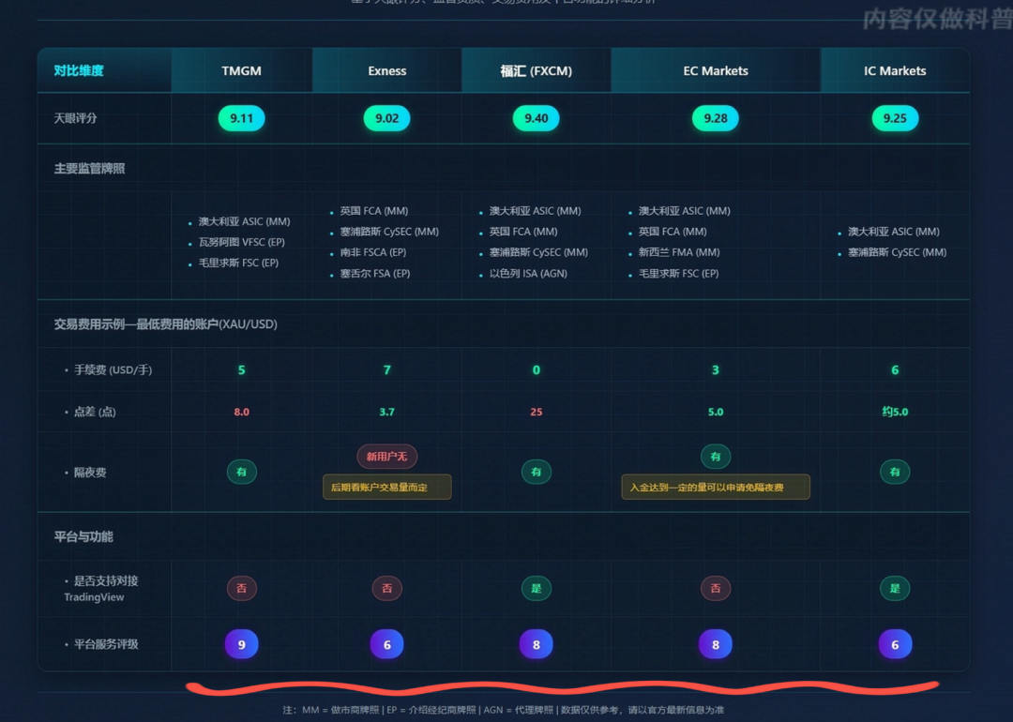
Task: Click the 入金达到一定的量可以申请免隔夜费 note
Action: (715, 488)
